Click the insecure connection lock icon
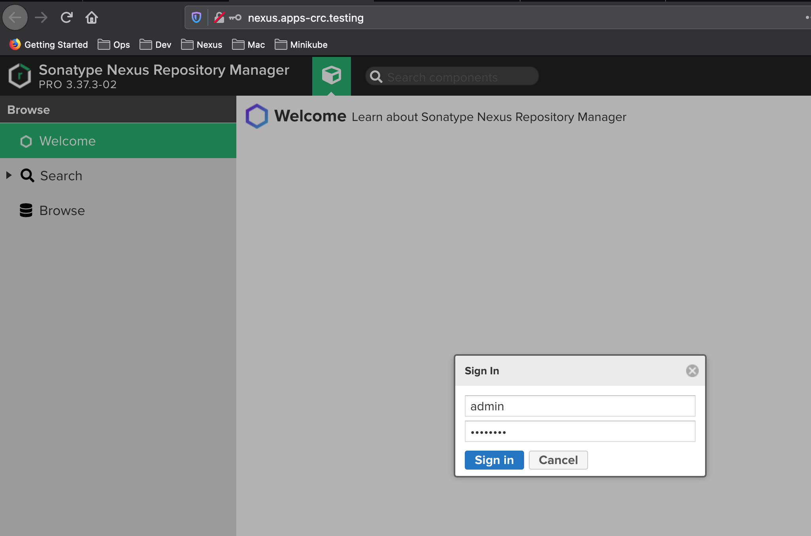Viewport: 811px width, 536px height. 219,17
